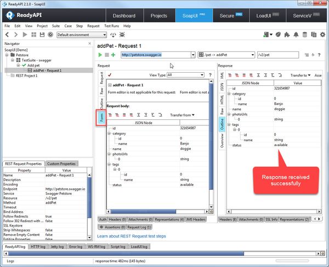Click the red checkmark validate icon
Viewport: 329px width, 267px height.
coord(110,75)
